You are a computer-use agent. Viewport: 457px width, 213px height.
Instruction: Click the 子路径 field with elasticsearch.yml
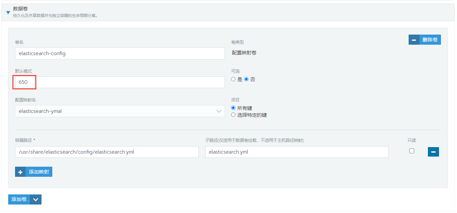tap(296, 152)
